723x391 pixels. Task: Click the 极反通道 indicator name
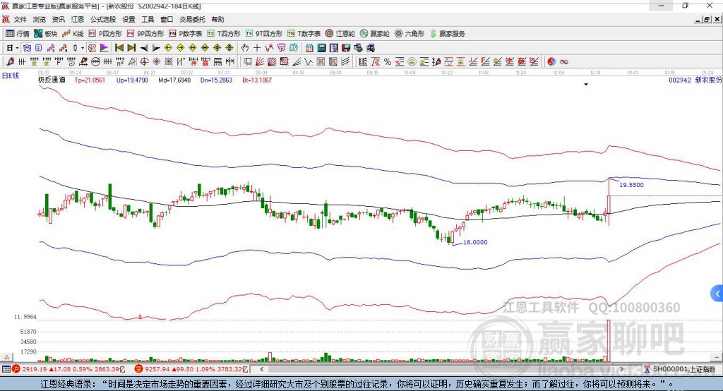pos(52,80)
